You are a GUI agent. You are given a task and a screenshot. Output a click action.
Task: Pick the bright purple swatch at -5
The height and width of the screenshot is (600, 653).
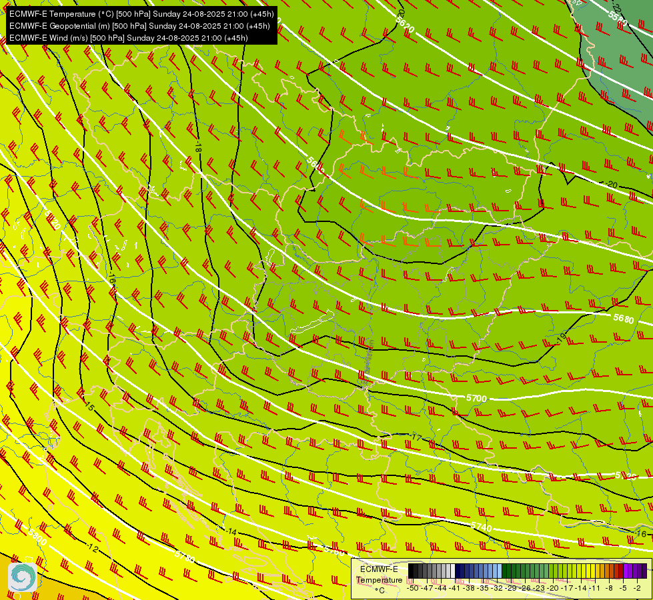pos(626,571)
